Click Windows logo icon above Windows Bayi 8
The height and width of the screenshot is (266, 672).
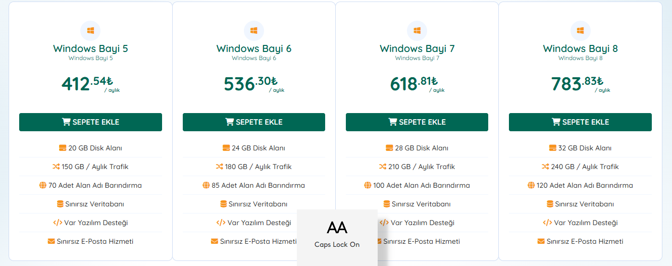coord(580,31)
